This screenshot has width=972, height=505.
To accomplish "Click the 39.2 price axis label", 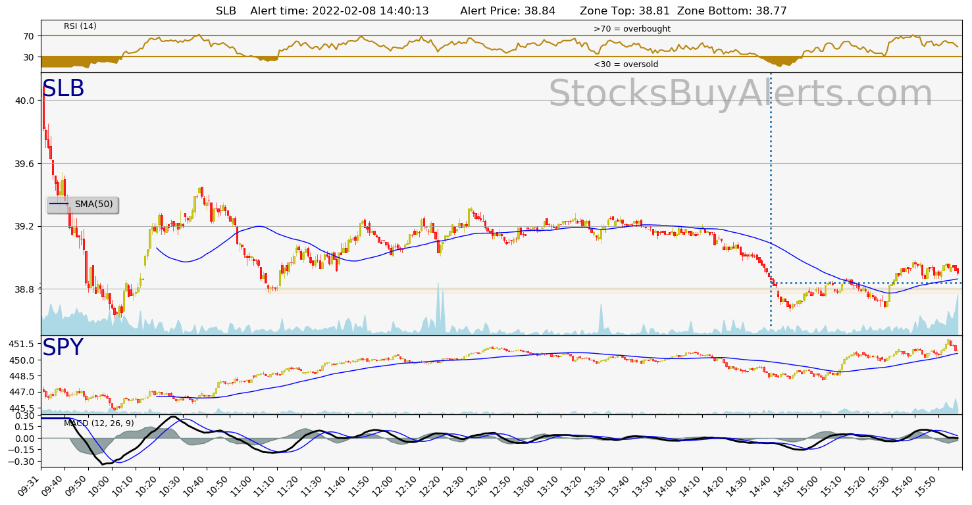I will [25, 226].
